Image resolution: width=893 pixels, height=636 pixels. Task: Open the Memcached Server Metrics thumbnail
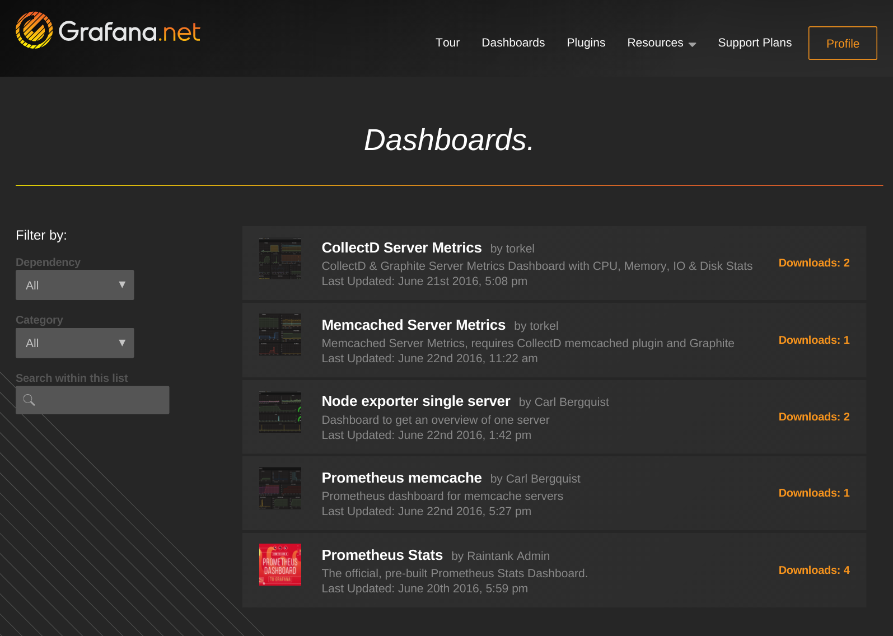point(280,334)
